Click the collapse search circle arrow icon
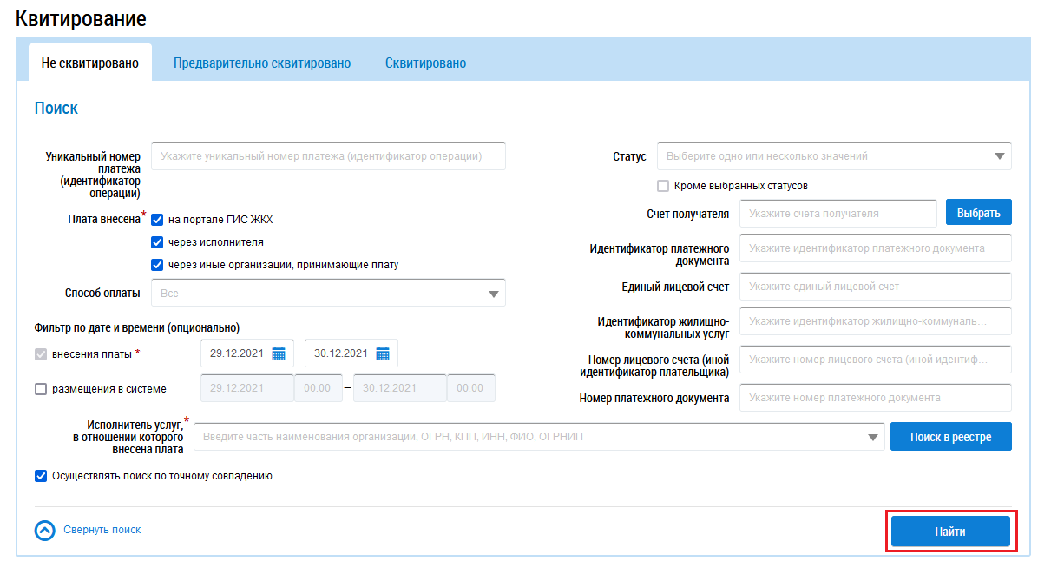1038x568 pixels. 44,530
